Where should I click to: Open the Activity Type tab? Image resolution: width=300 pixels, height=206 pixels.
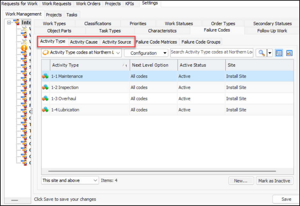click(x=53, y=41)
